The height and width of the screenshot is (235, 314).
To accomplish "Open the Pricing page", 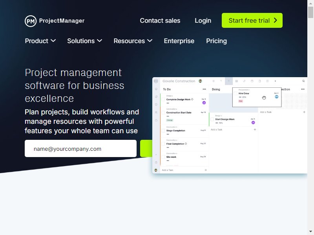I will point(217,41).
